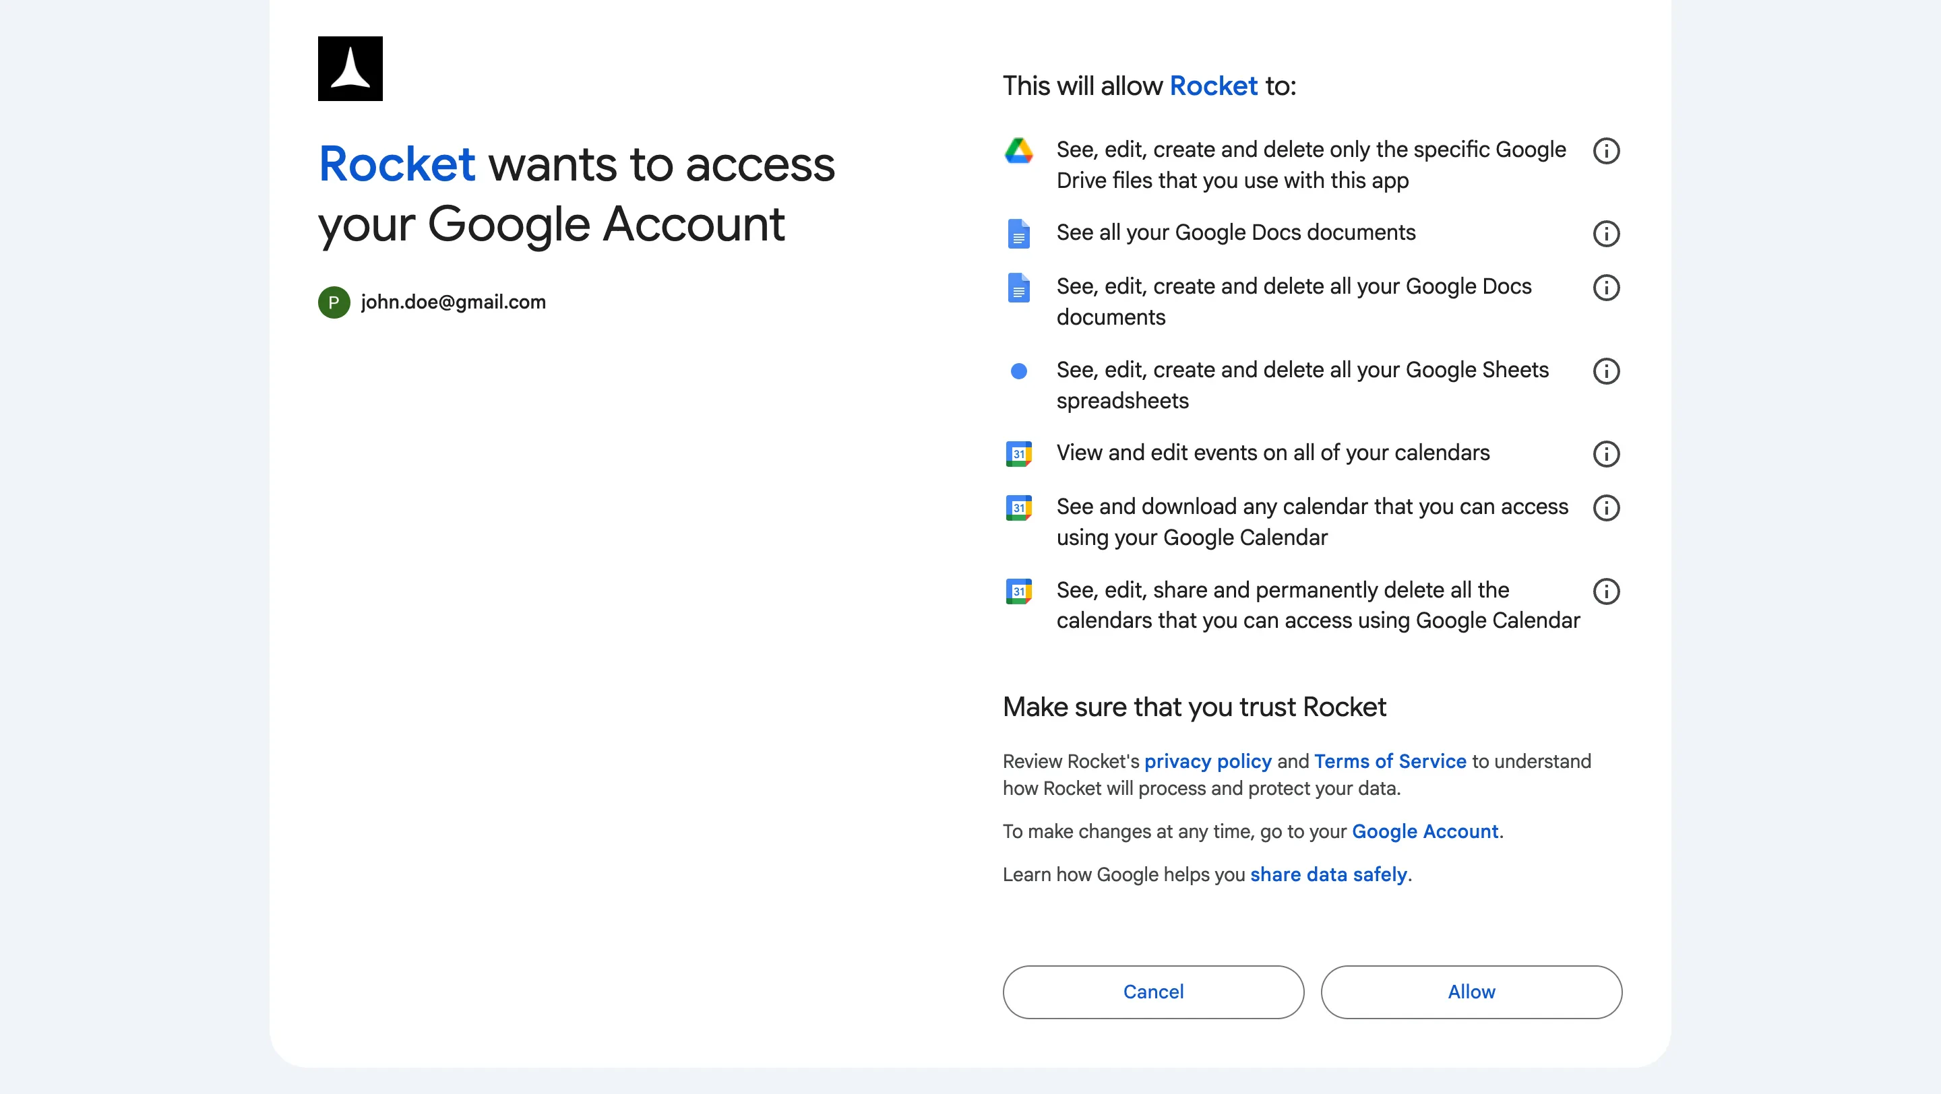Click Calendar icon beside 'View and edit events'

point(1019,454)
